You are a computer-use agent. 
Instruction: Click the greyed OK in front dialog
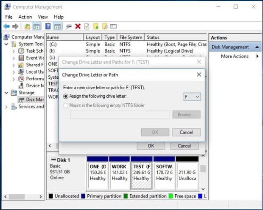coord(155,132)
